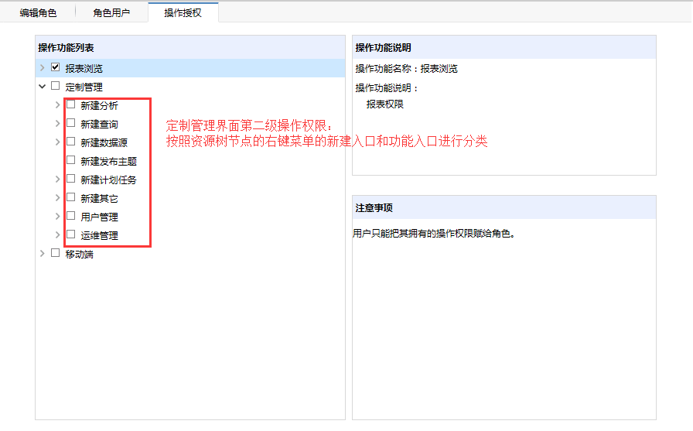Tick the 新建计划任务 checkbox
693x431 pixels.
70,179
